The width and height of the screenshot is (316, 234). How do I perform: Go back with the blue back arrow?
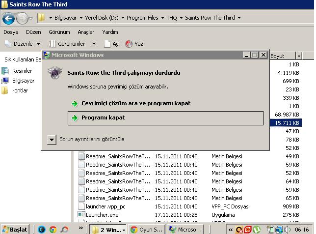click(x=8, y=19)
